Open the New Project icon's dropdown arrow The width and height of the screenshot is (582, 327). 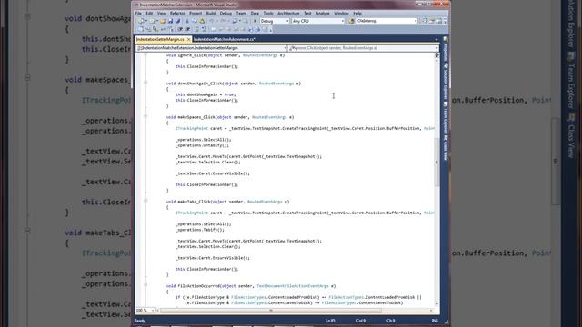click(x=145, y=21)
